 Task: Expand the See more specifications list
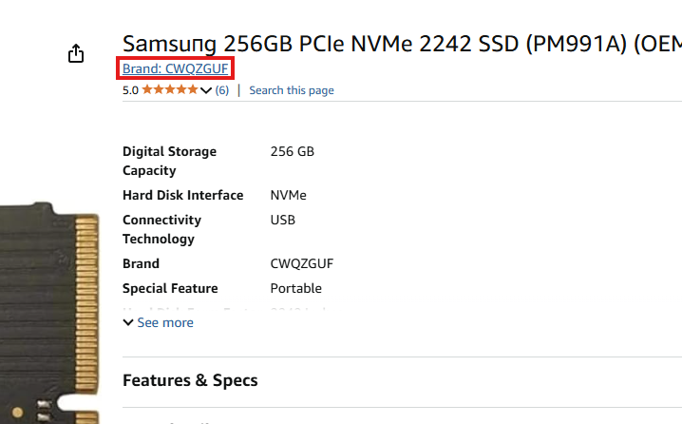tap(164, 322)
